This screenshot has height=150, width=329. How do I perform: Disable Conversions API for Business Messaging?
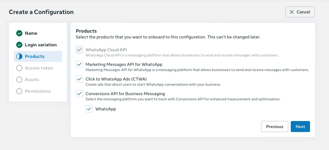tap(79, 94)
